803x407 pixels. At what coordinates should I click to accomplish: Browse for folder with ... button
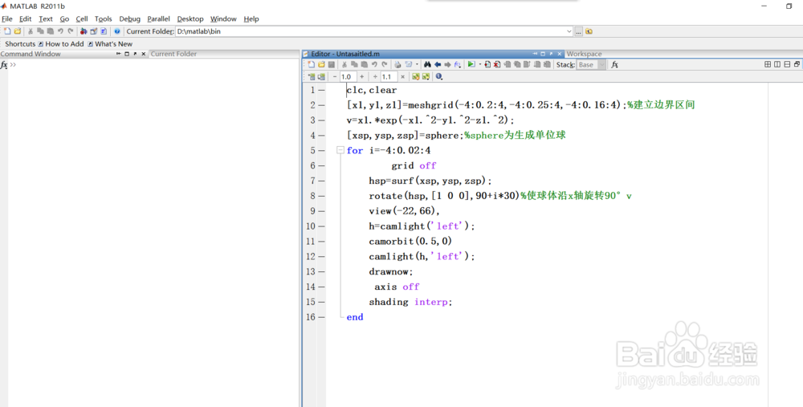click(x=578, y=31)
